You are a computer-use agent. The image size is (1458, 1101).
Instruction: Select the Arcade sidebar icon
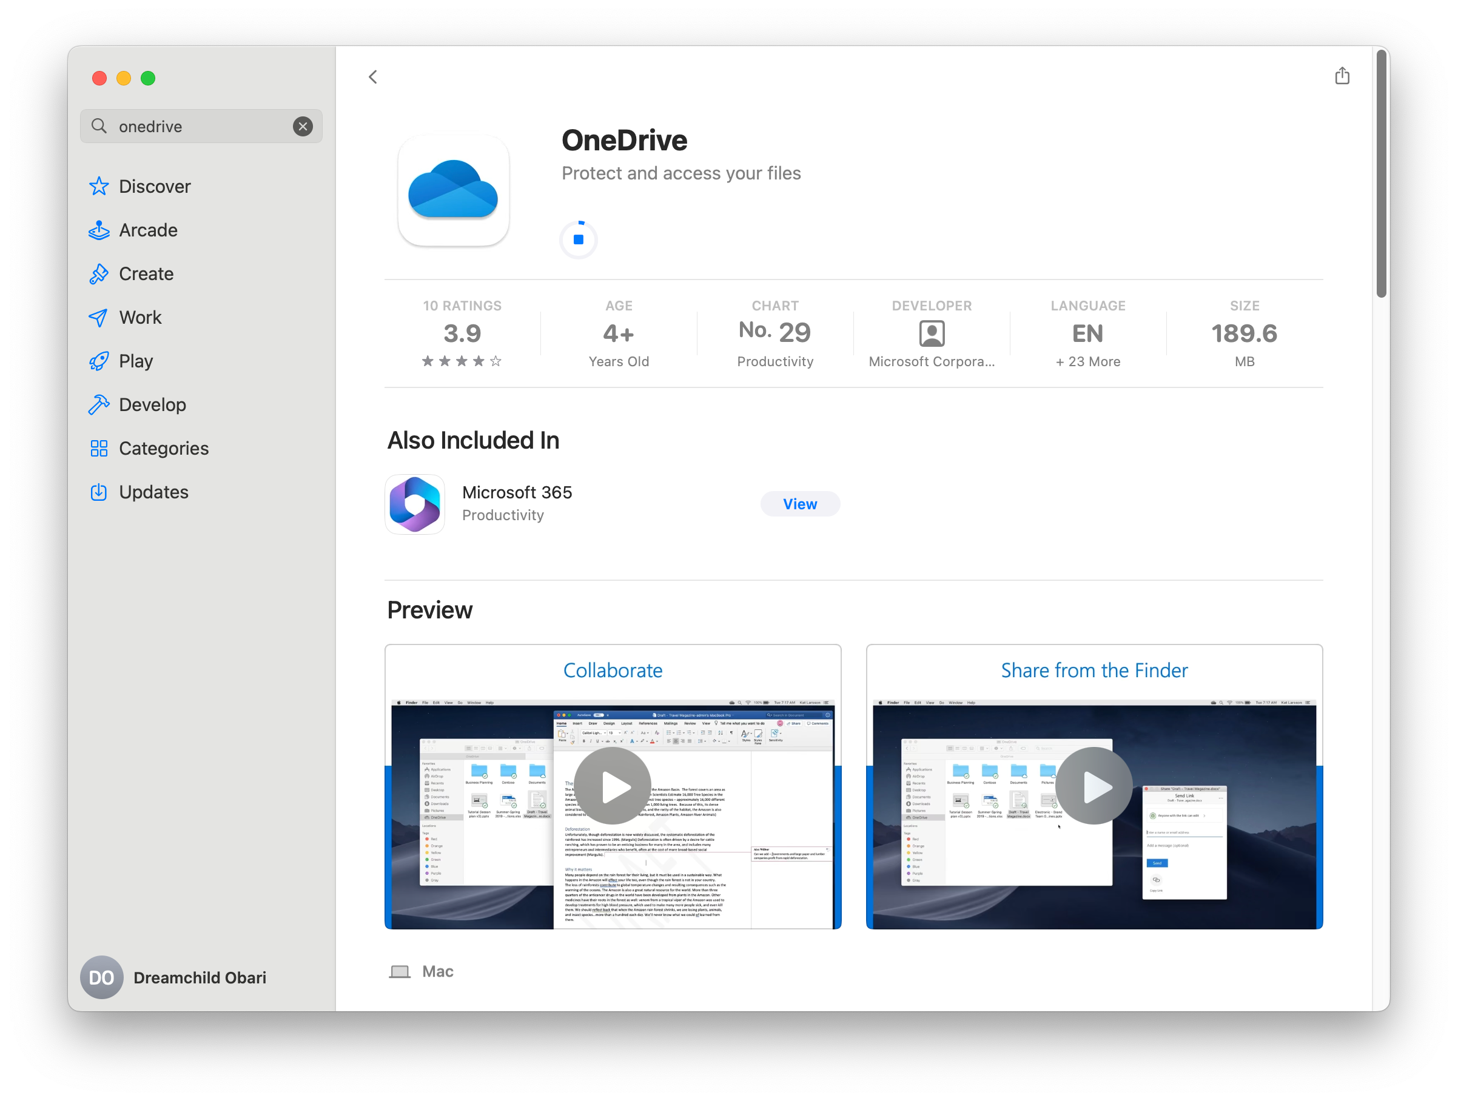(147, 230)
